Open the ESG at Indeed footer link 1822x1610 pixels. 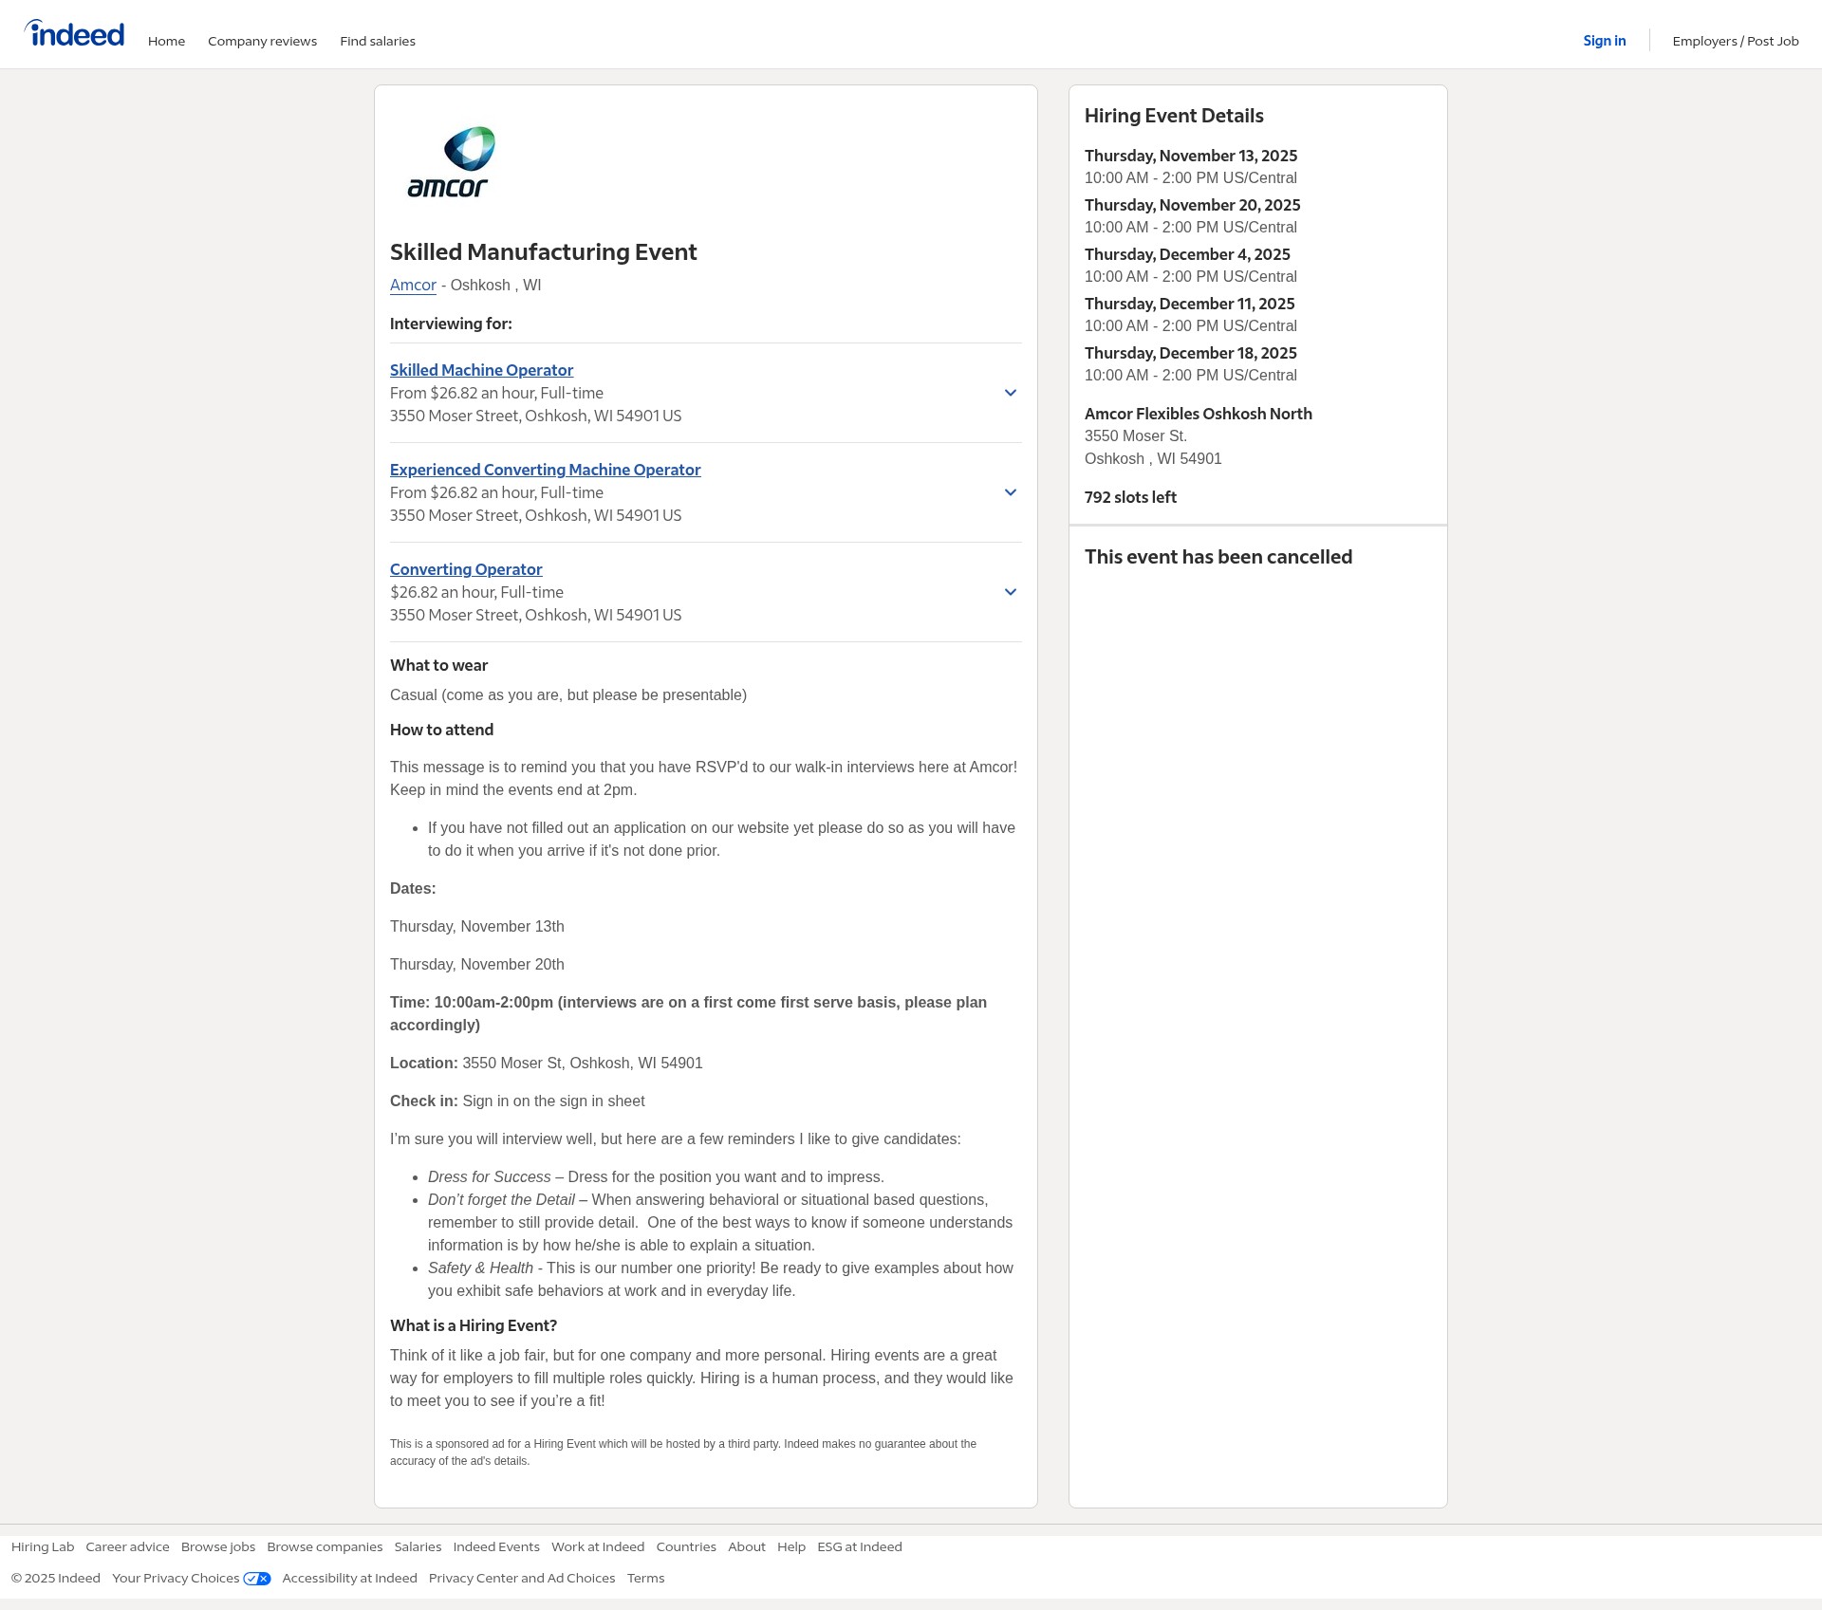860,1546
